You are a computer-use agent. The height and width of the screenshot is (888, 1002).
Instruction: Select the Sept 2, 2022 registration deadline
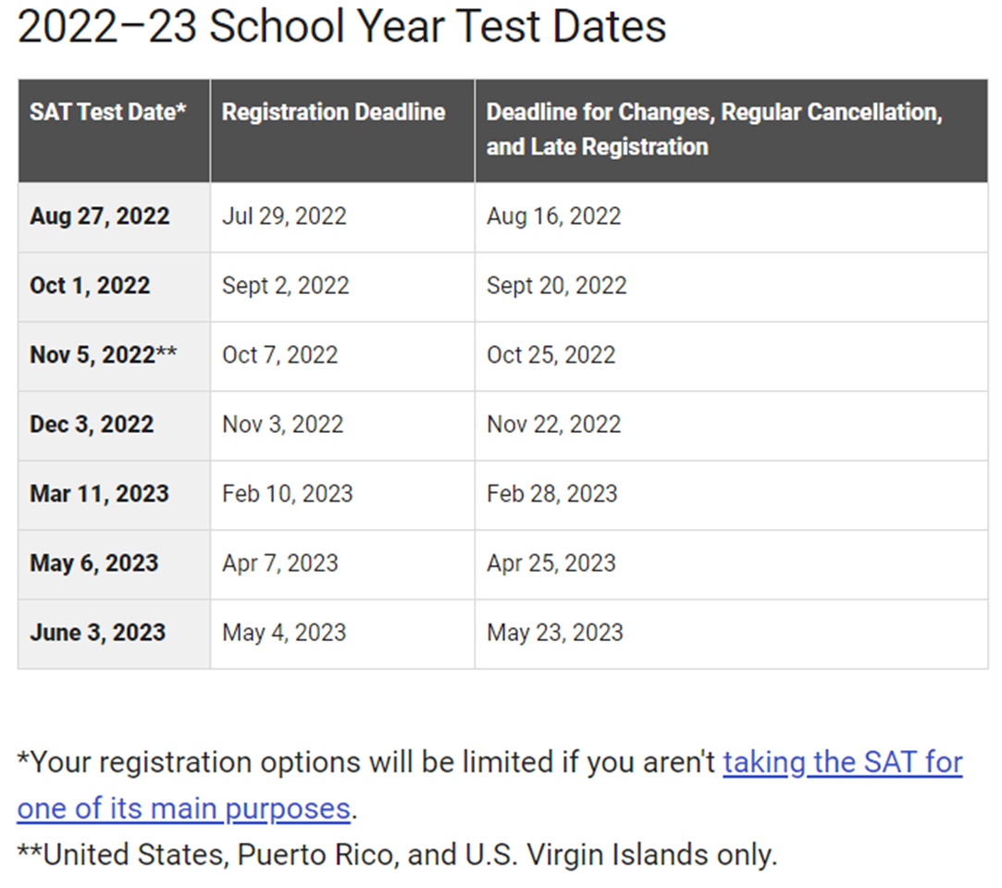(x=286, y=286)
